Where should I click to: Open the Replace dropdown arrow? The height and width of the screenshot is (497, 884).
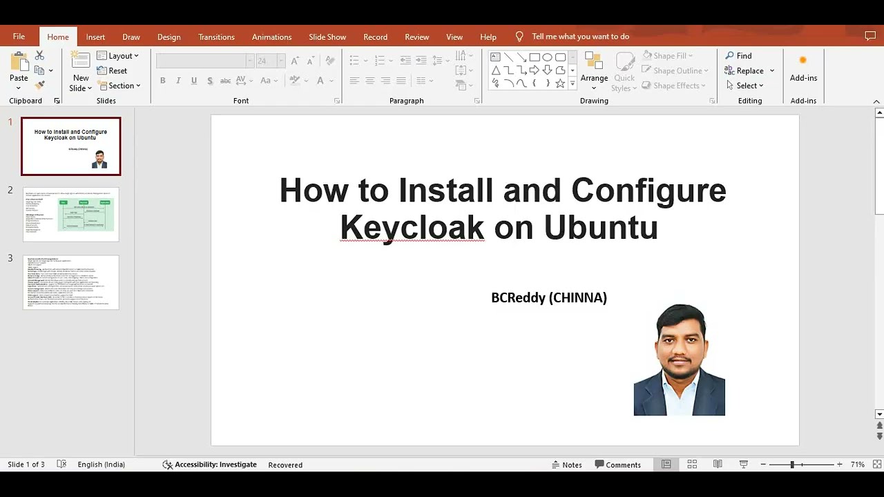(772, 70)
